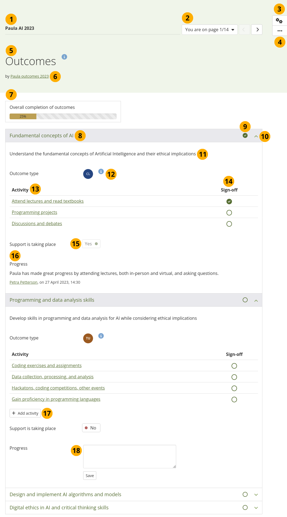287x517 pixels.
Task: Click the CL outcome type badge
Action: click(x=88, y=174)
